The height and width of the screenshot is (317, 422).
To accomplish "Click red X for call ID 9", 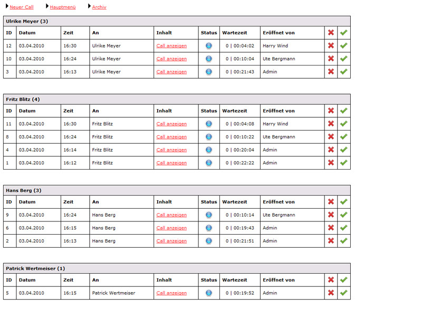I will 331,215.
